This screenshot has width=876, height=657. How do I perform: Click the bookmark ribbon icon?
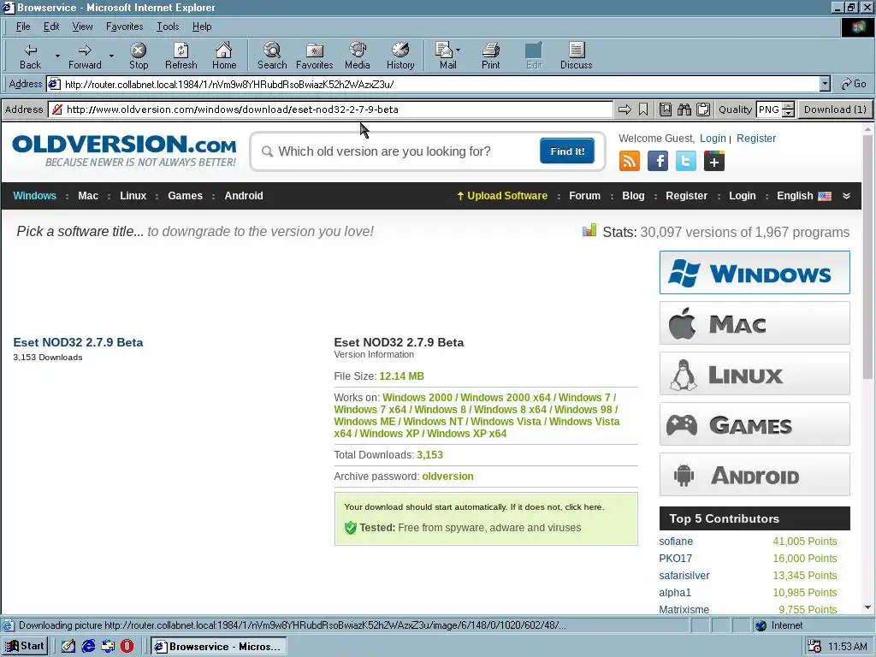[643, 109]
